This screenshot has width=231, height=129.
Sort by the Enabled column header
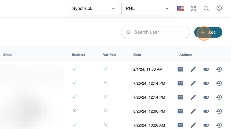78,55
